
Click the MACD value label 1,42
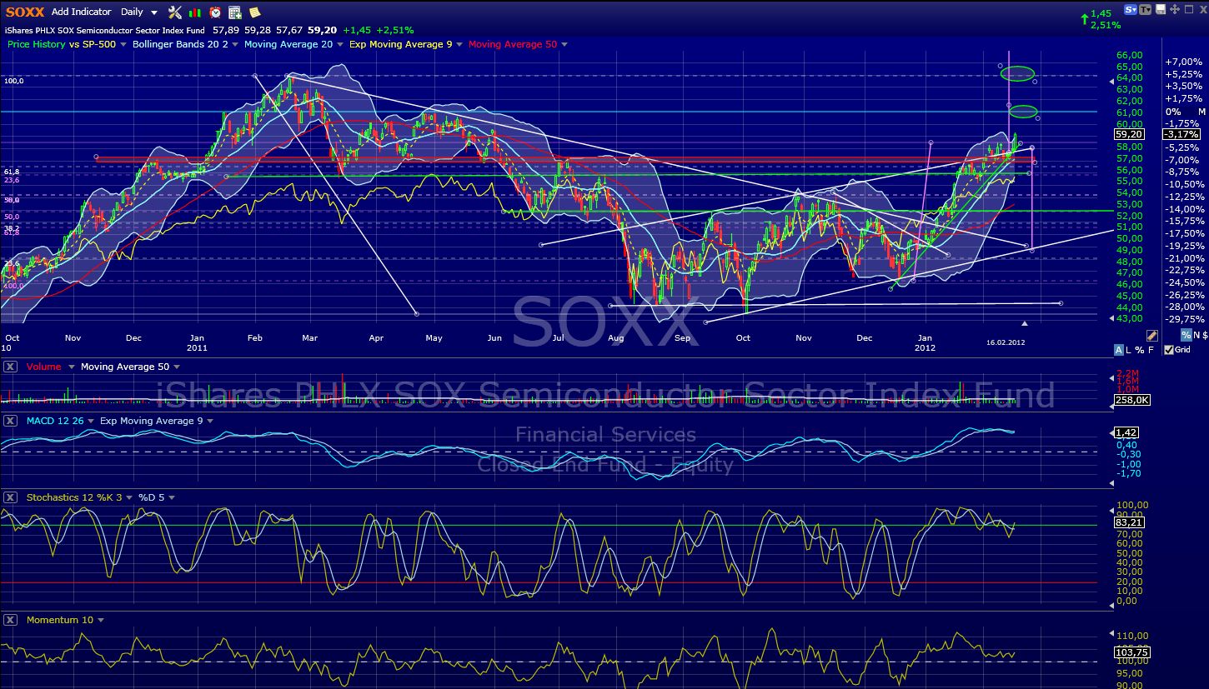(1126, 433)
